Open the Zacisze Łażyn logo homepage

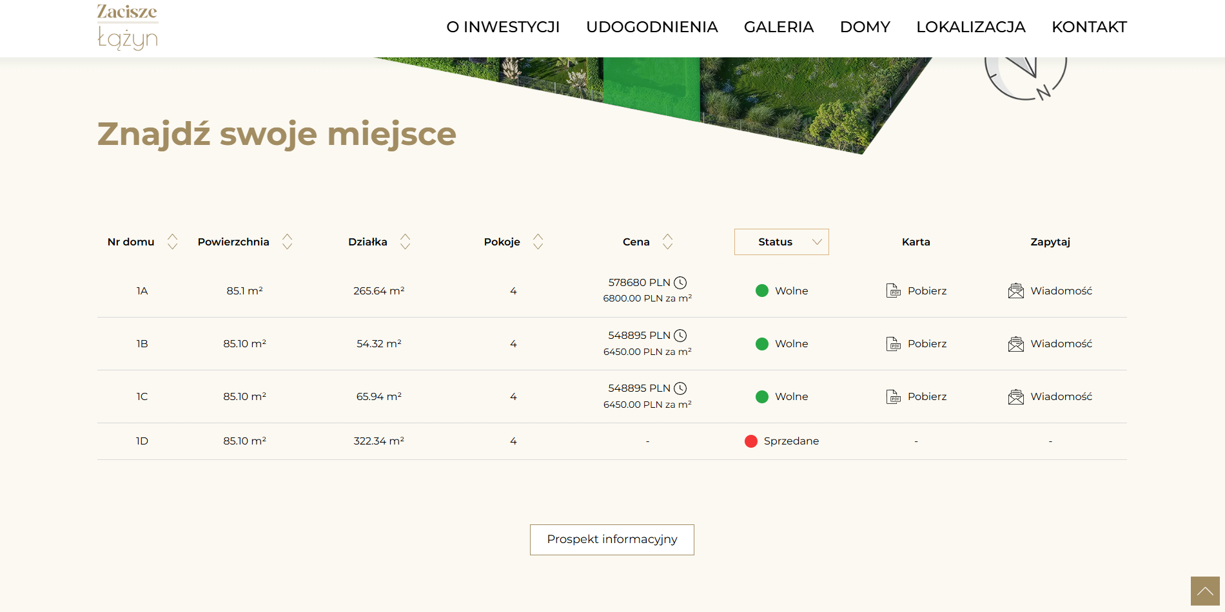(x=128, y=27)
